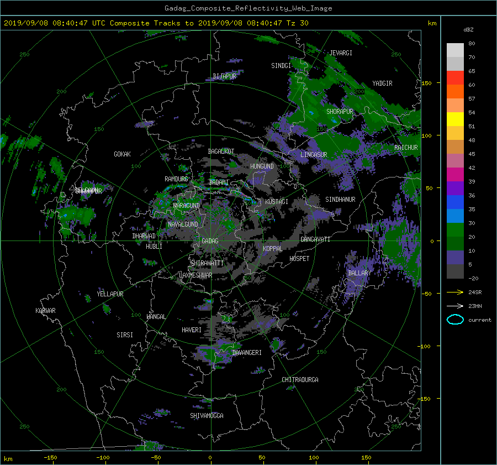Click the RAMDURG label
This screenshot has width=497, height=465.
176,179
